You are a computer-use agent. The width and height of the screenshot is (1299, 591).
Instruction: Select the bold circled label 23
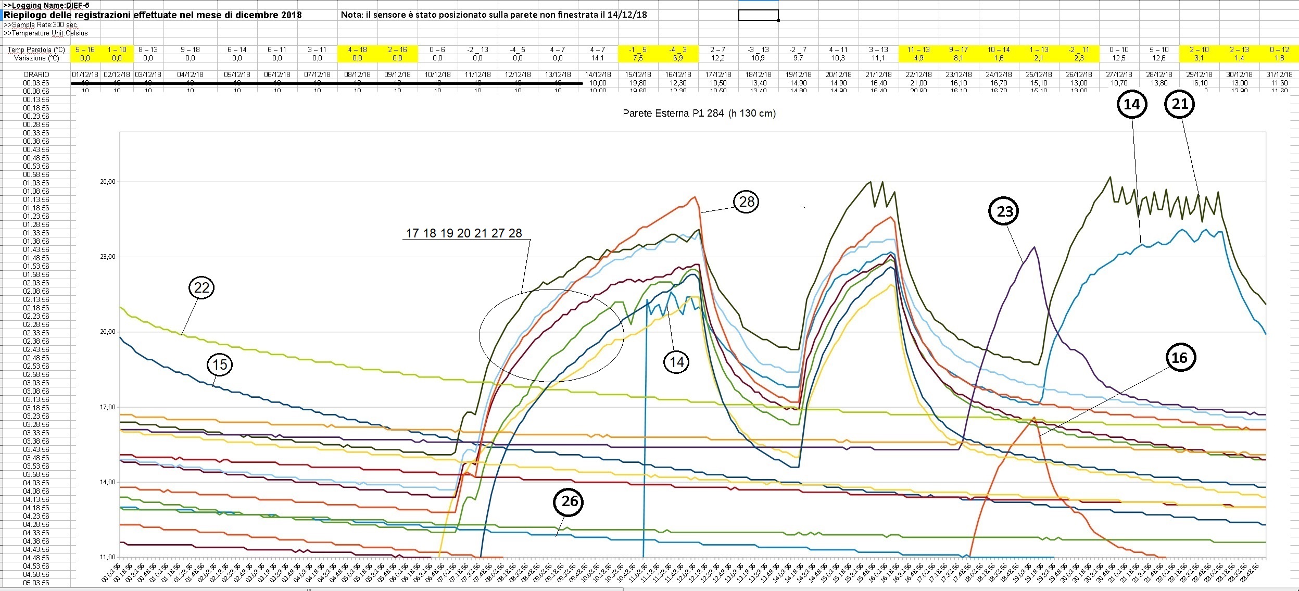click(1004, 211)
